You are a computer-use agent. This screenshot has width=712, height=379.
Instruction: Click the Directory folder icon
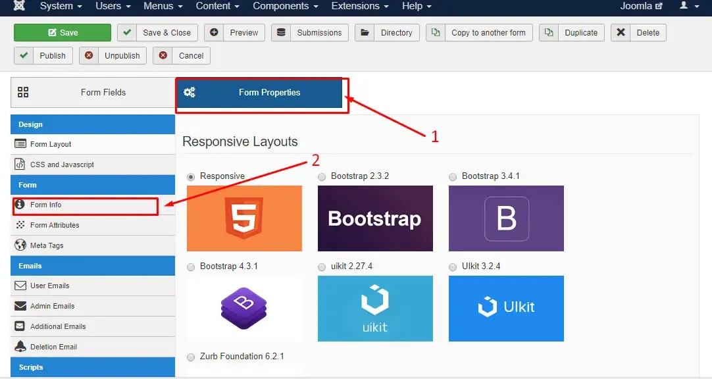(x=365, y=32)
